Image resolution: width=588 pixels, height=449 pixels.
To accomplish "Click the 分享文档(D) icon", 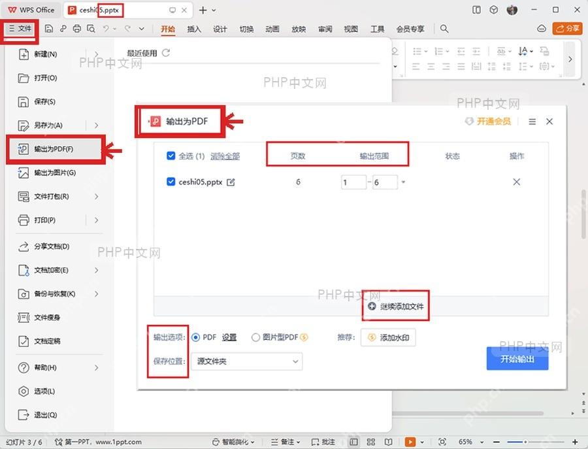I will coord(24,246).
